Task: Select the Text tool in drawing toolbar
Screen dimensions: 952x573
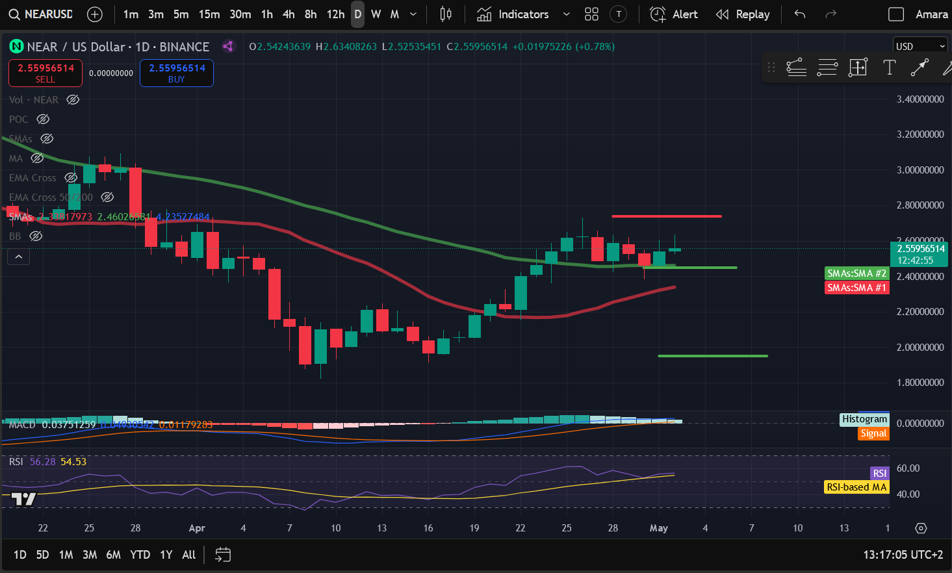Action: 889,67
